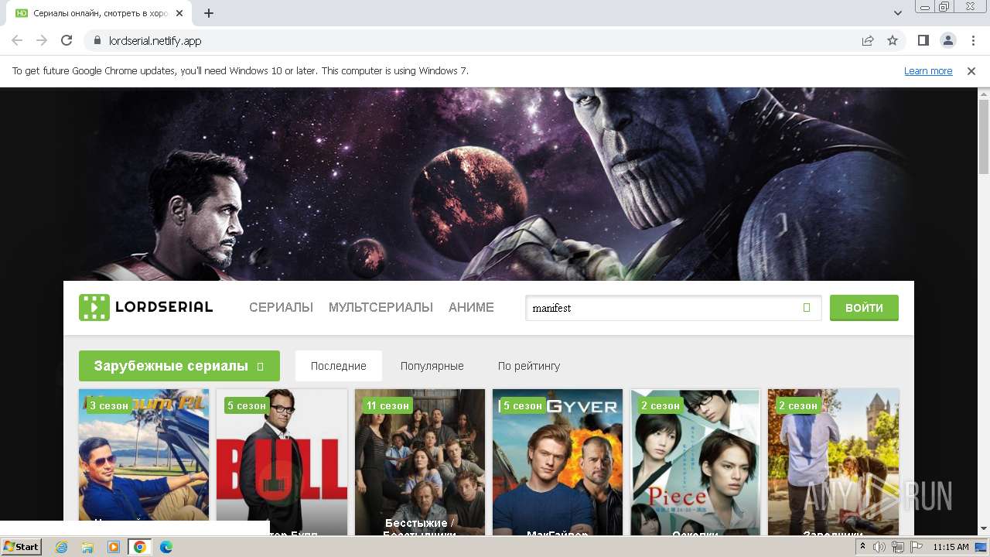This screenshot has width=990, height=557.
Task: Open the СЕРИАЛЫ menu
Action: tap(281, 307)
